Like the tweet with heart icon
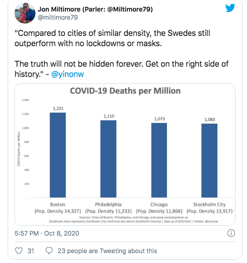 point(19,251)
